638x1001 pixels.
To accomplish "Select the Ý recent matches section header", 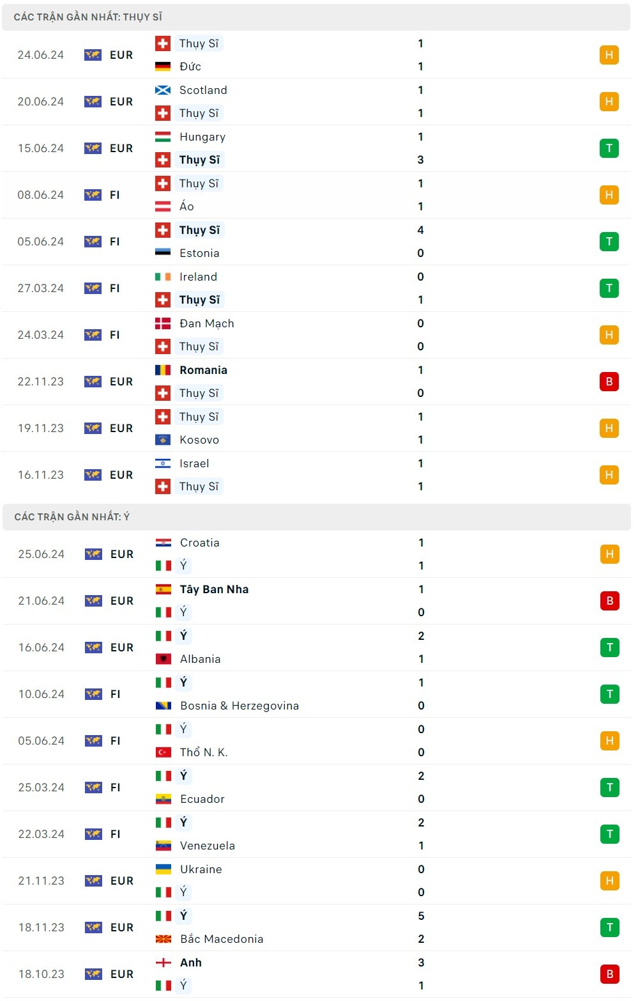I will point(72,516).
